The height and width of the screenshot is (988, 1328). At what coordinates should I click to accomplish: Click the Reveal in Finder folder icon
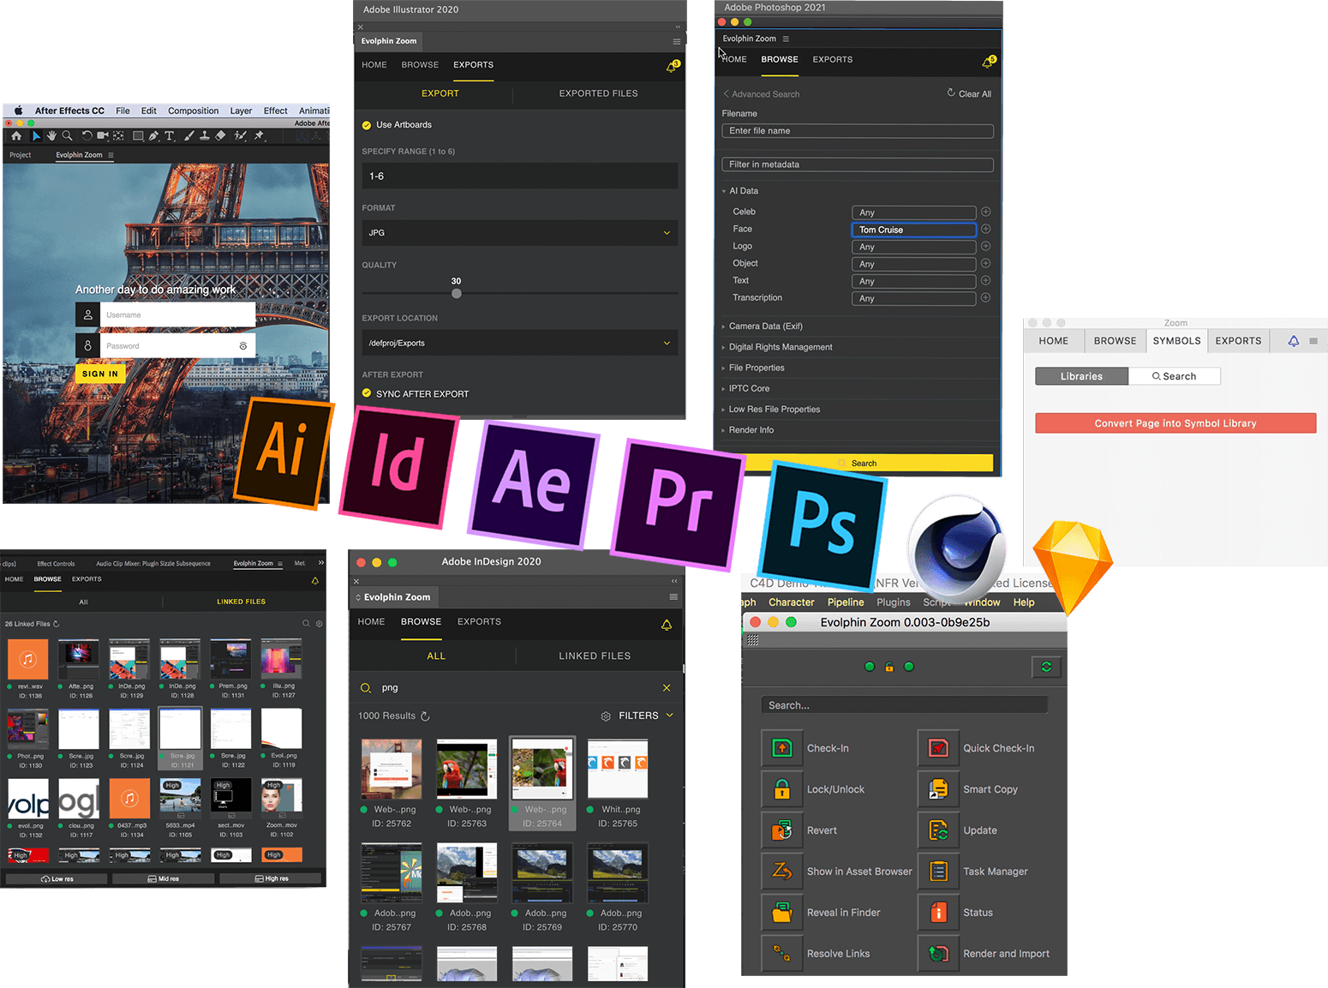tap(782, 913)
